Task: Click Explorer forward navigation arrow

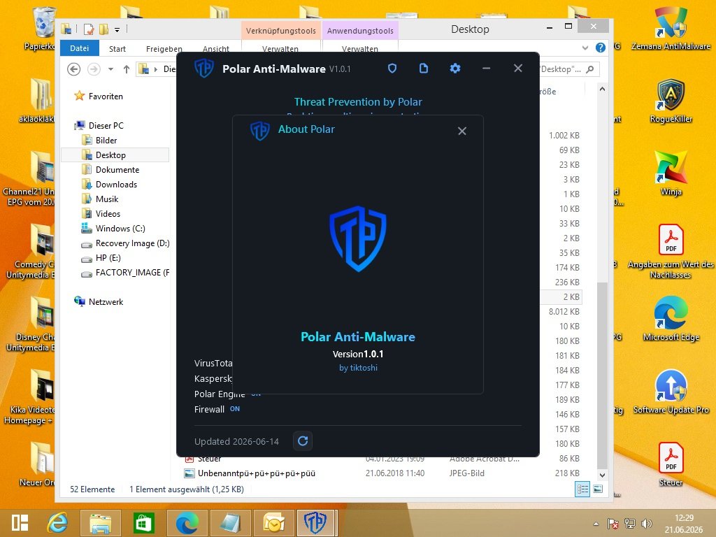Action: point(94,69)
